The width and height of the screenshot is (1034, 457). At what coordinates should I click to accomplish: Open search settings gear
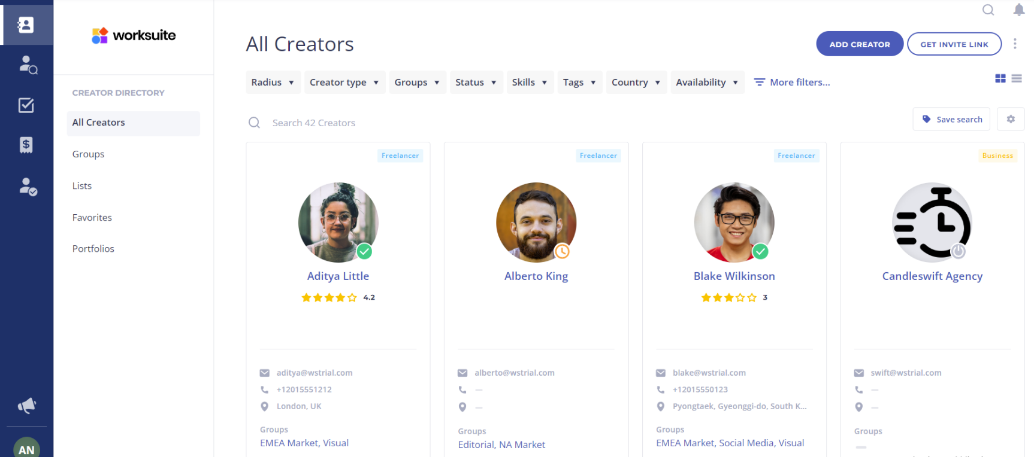pos(1011,119)
